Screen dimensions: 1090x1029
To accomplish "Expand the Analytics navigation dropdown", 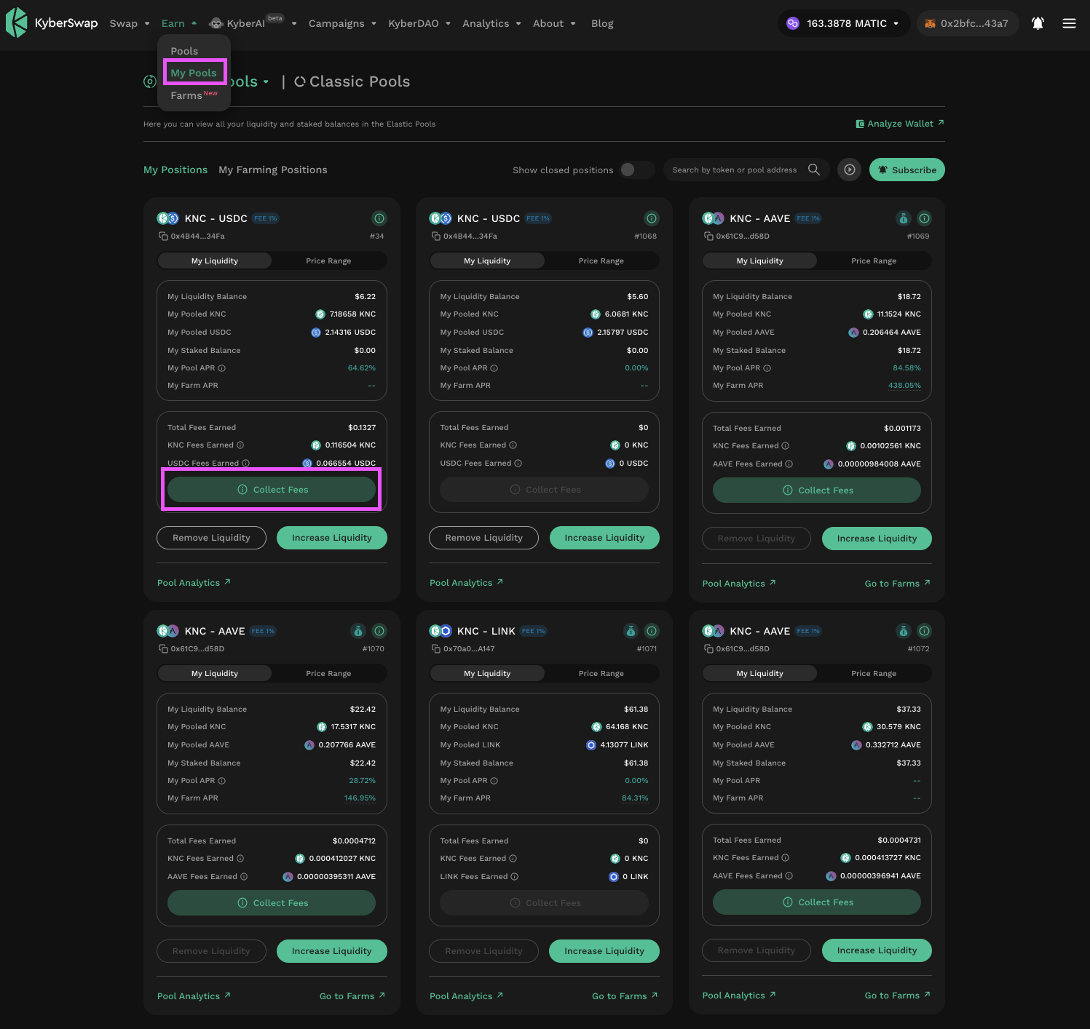I will [x=491, y=23].
